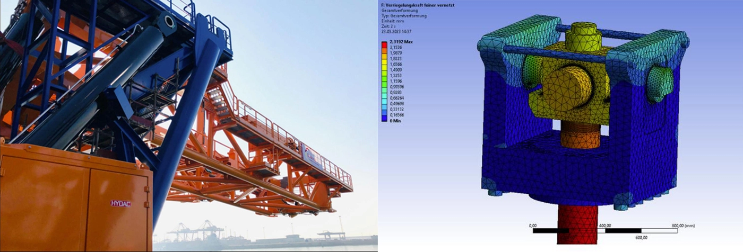Click the orange collar beneath the yellow cross-piece
Screen dimensions: 743x252
[580, 135]
